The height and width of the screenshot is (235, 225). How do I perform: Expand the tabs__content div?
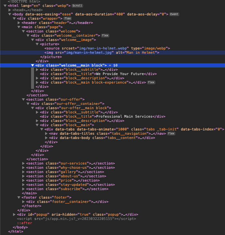(x=46, y=138)
